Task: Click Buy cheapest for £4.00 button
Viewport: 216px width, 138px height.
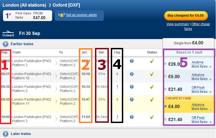Action: click(x=186, y=16)
